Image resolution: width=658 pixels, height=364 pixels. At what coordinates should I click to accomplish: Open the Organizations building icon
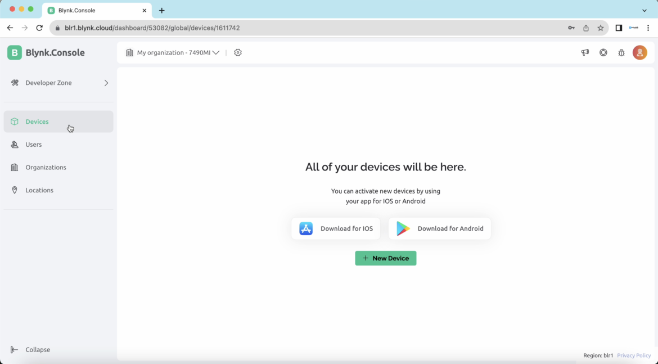(15, 167)
